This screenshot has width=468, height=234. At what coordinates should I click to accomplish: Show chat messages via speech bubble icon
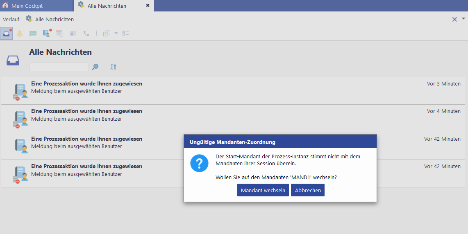point(33,34)
